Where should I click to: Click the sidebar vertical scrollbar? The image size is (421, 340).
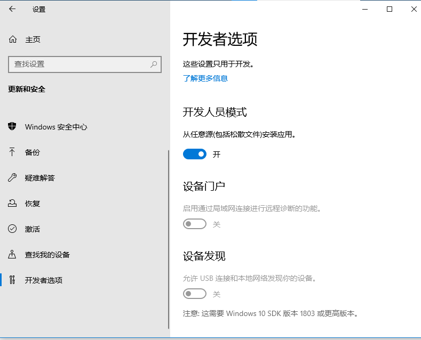169,239
